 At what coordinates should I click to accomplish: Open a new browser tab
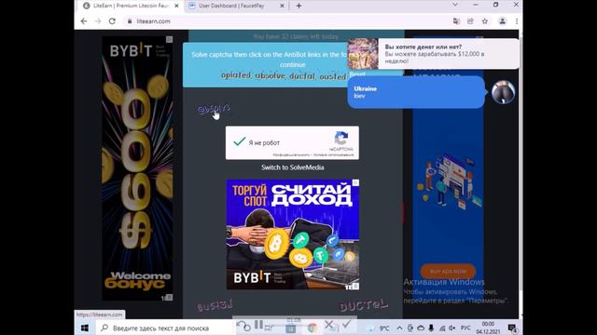point(298,6)
